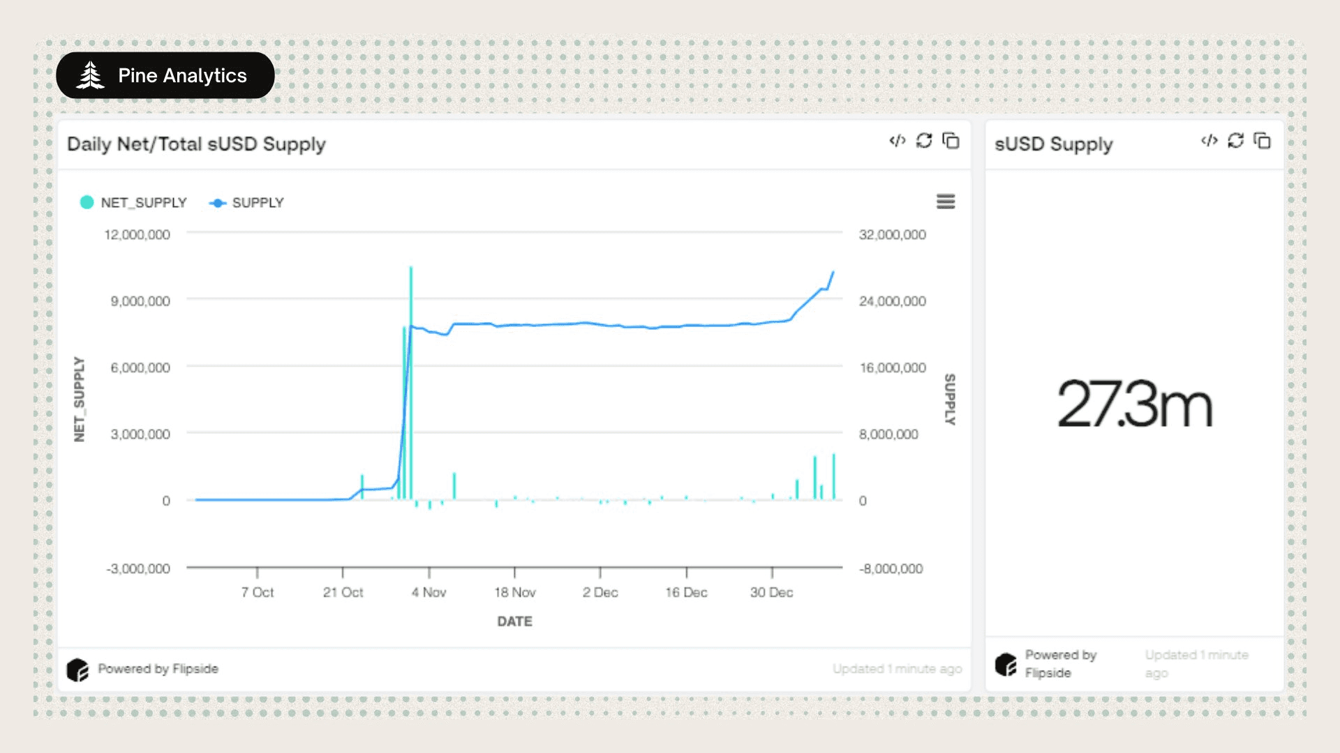
Task: Click the 9,000,000 left axis label
Action: coord(140,301)
